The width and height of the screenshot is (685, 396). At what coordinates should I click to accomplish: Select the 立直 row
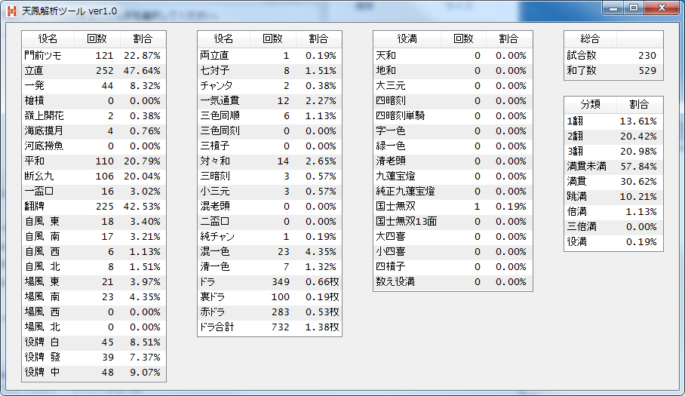94,71
